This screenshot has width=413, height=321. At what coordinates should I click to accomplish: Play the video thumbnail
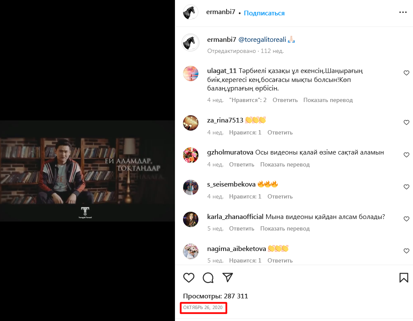tap(87, 171)
